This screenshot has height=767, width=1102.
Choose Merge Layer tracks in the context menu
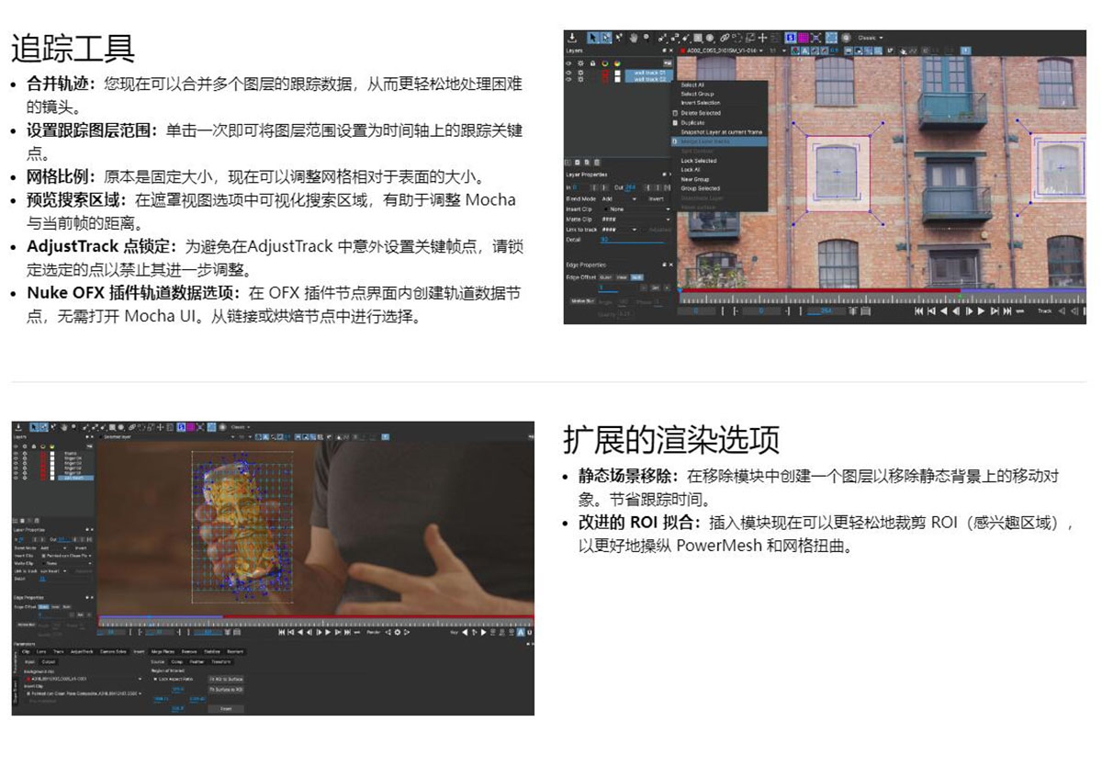point(719,141)
